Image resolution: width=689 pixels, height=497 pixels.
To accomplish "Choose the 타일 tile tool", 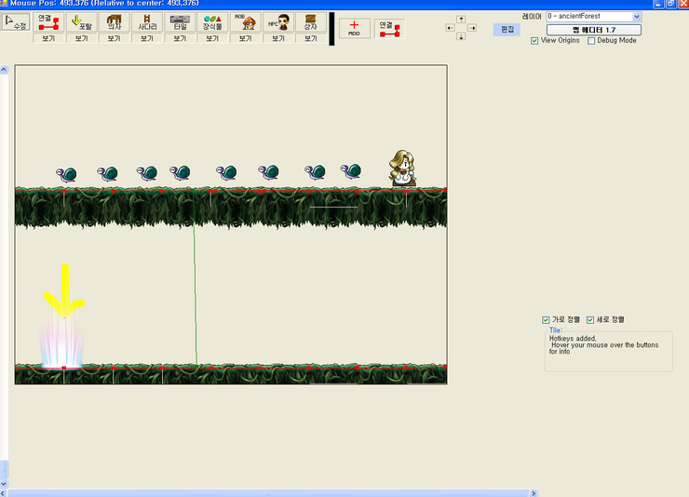I will point(180,22).
